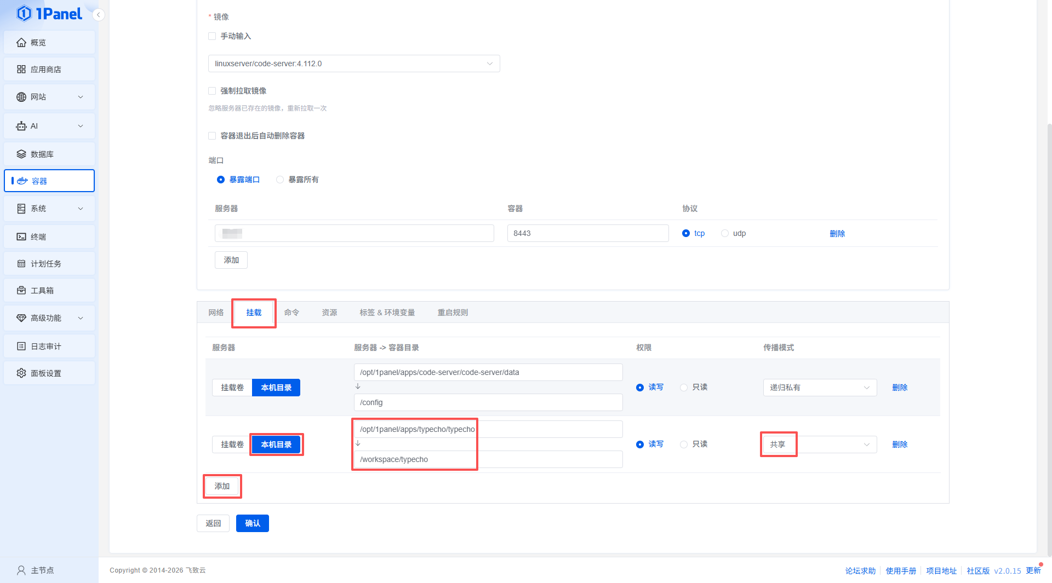Collapse the sidebar with the arrow button
The width and height of the screenshot is (1052, 583).
[98, 15]
